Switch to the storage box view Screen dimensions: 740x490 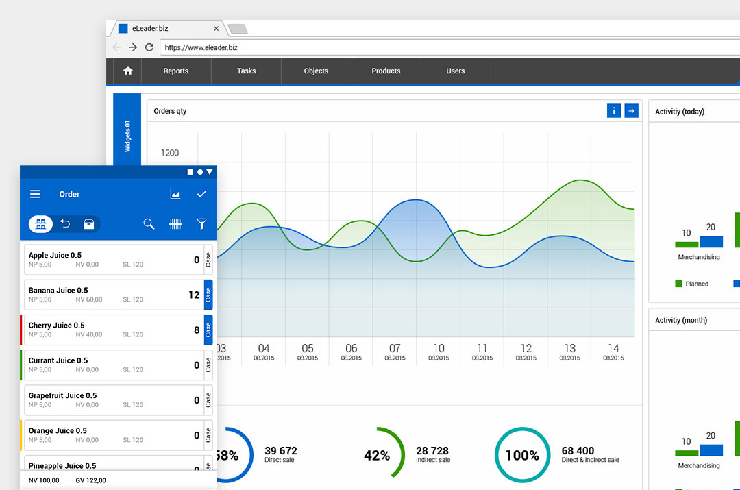click(88, 224)
